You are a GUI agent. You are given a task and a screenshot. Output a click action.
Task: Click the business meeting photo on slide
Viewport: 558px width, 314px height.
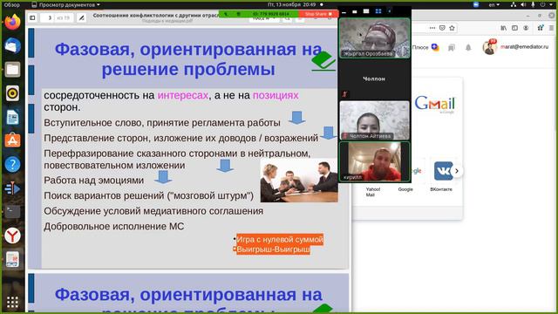(299, 181)
